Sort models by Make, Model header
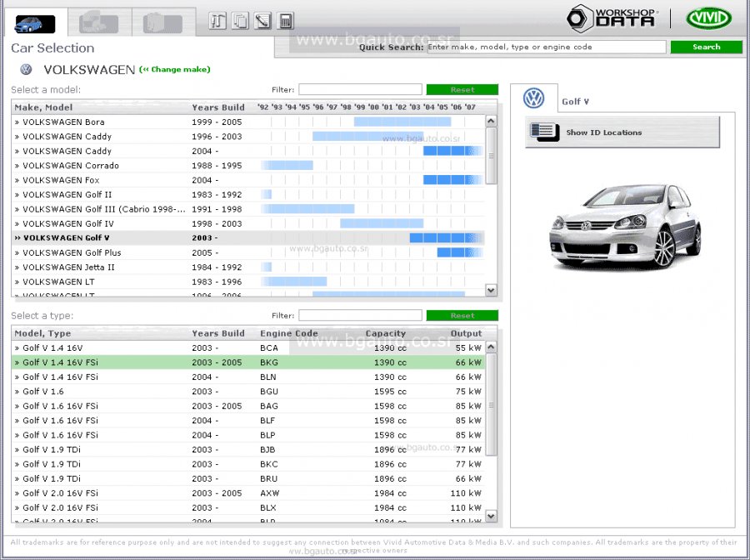 point(43,107)
